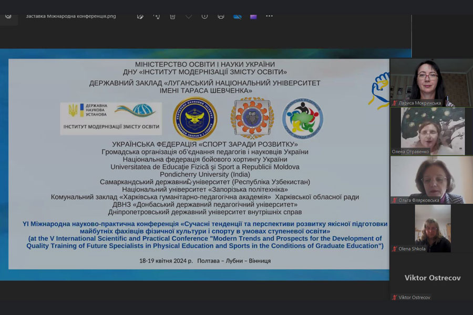
Task: Click 'Universitatea de Educație Fizică și Sport' line
Action: (205, 167)
